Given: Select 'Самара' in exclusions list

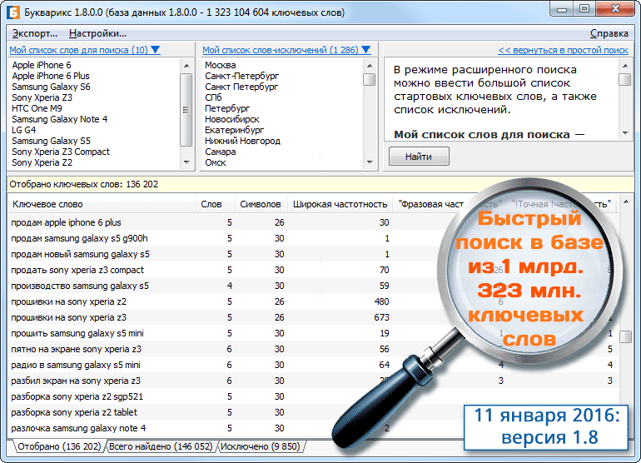Looking at the screenshot, I should click(221, 152).
